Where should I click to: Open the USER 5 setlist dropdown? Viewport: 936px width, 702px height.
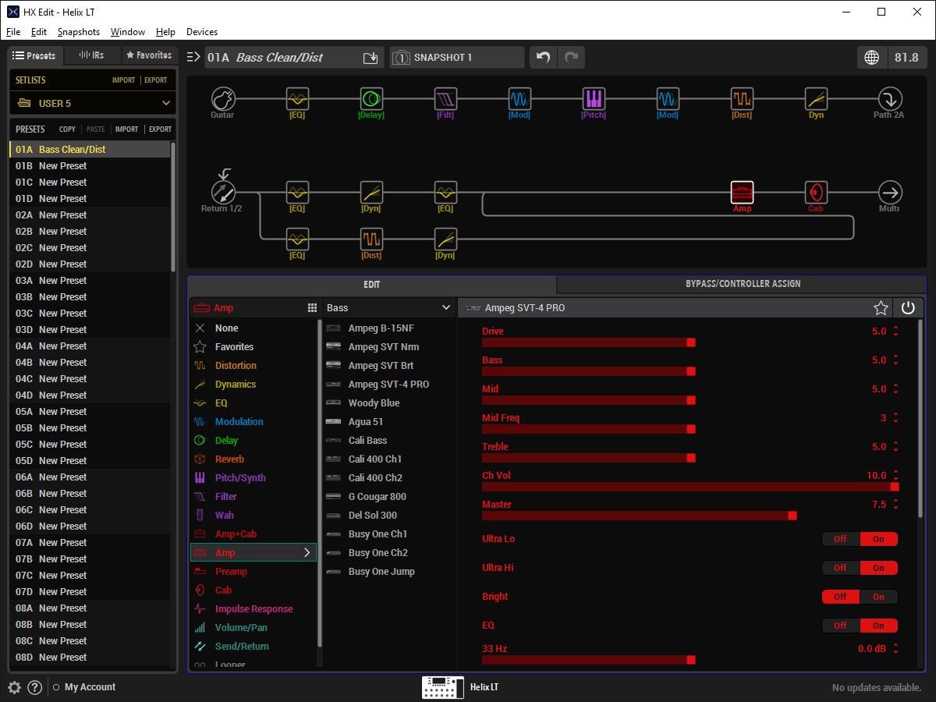click(93, 103)
